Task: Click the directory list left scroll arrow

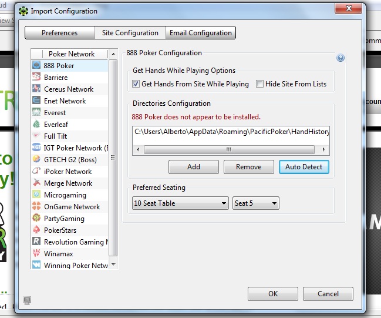Action: click(x=138, y=149)
